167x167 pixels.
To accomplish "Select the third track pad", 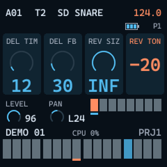I will click(112, 105).
